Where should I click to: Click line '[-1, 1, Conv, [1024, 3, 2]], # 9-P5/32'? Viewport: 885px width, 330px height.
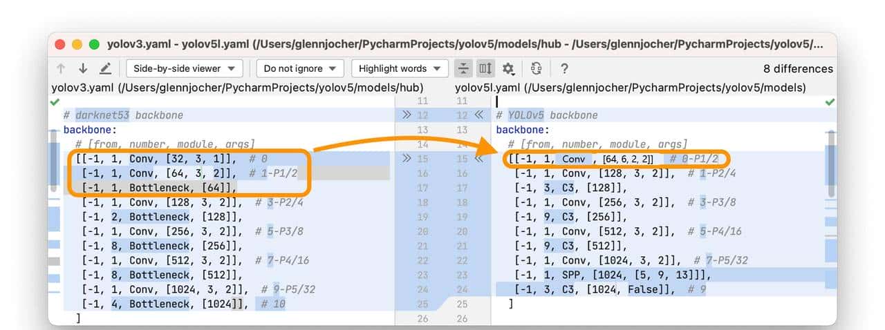(x=198, y=289)
